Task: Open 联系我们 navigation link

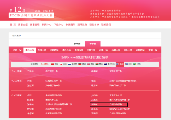Action: tap(106, 25)
